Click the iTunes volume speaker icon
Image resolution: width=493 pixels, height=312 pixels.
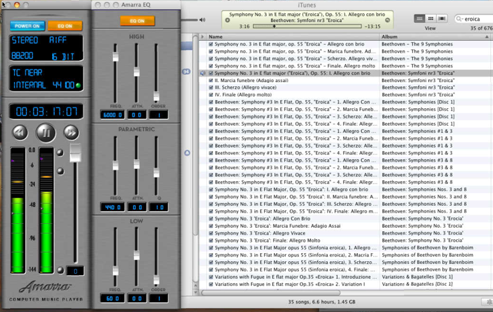click(x=202, y=19)
